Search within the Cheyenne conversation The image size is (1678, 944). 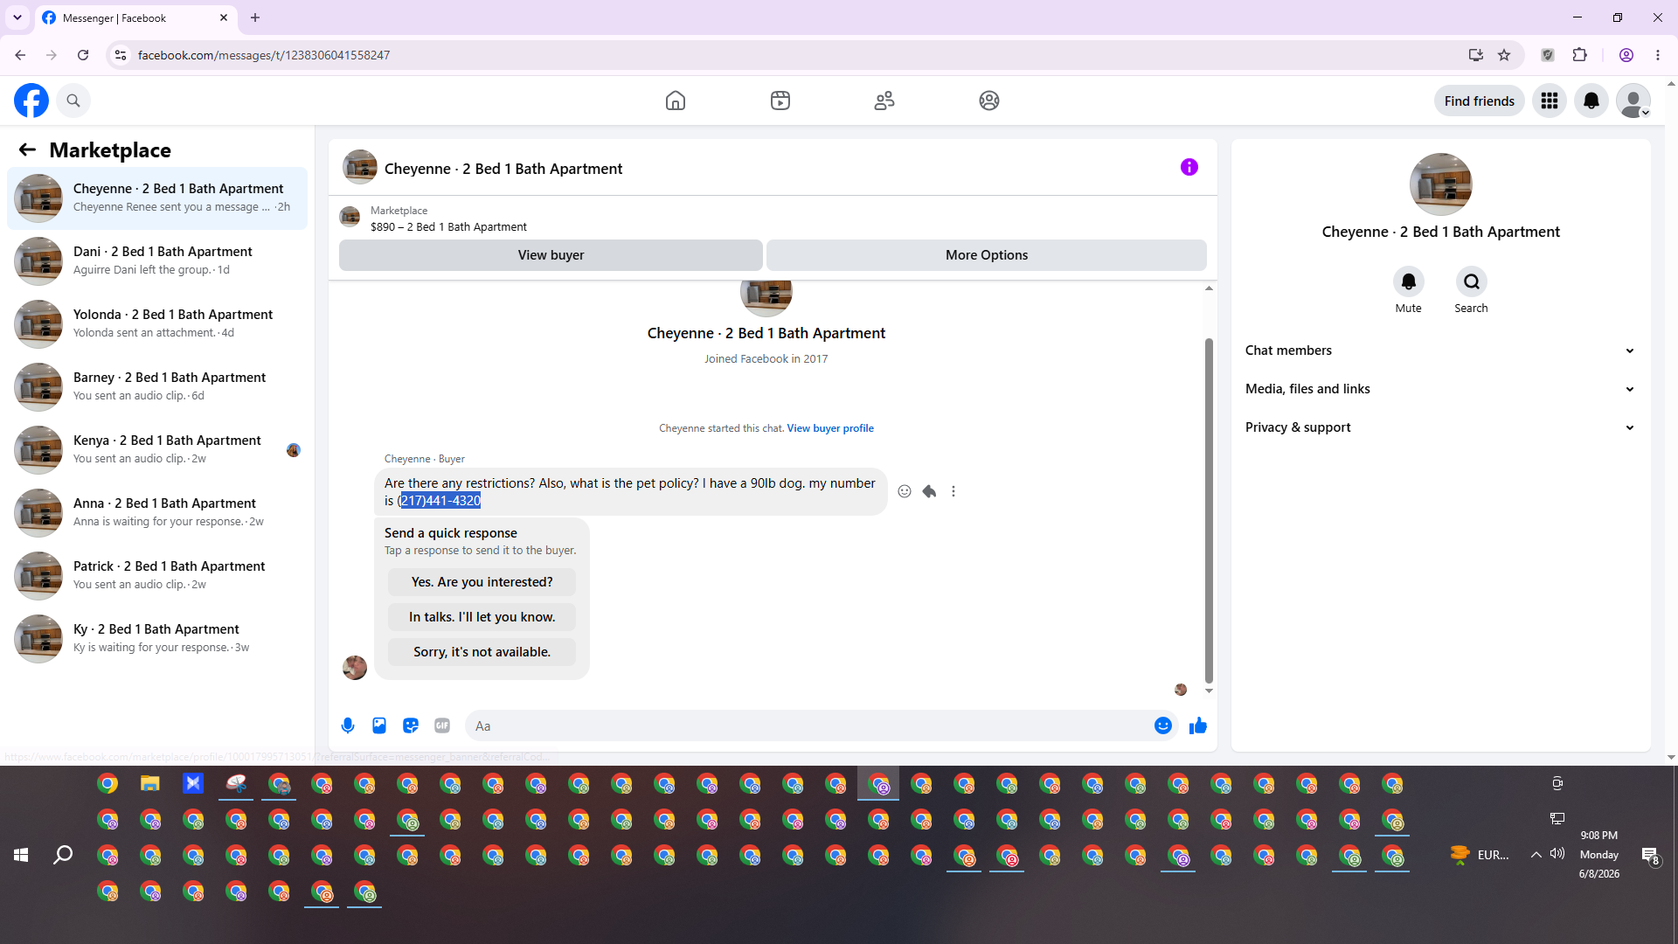1472,281
